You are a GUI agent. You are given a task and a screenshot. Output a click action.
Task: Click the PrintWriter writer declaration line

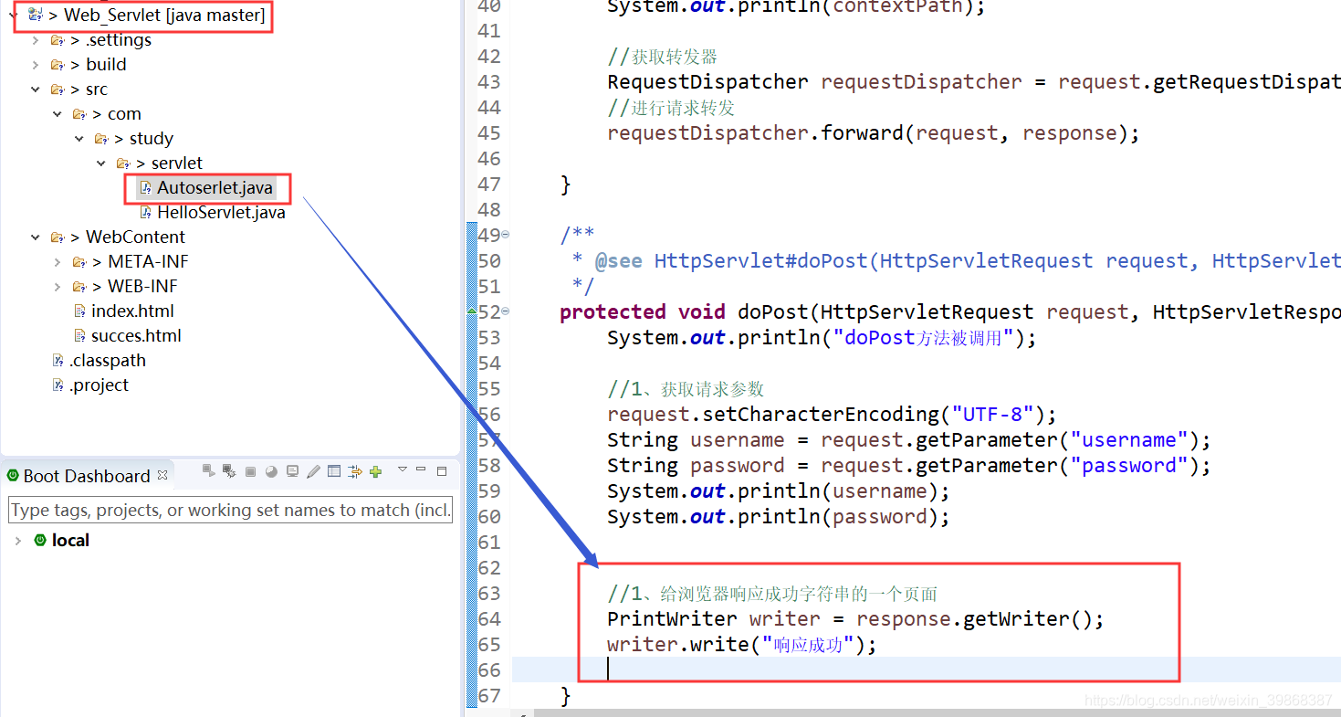855,619
